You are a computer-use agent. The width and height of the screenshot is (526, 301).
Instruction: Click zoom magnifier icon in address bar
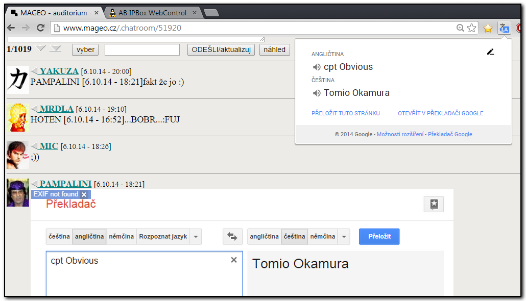(460, 28)
